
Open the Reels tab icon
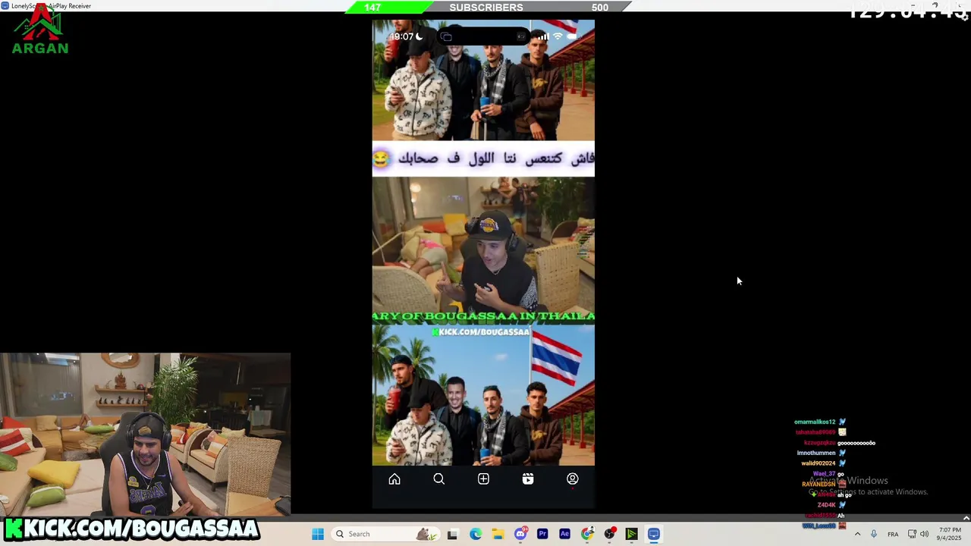[528, 479]
